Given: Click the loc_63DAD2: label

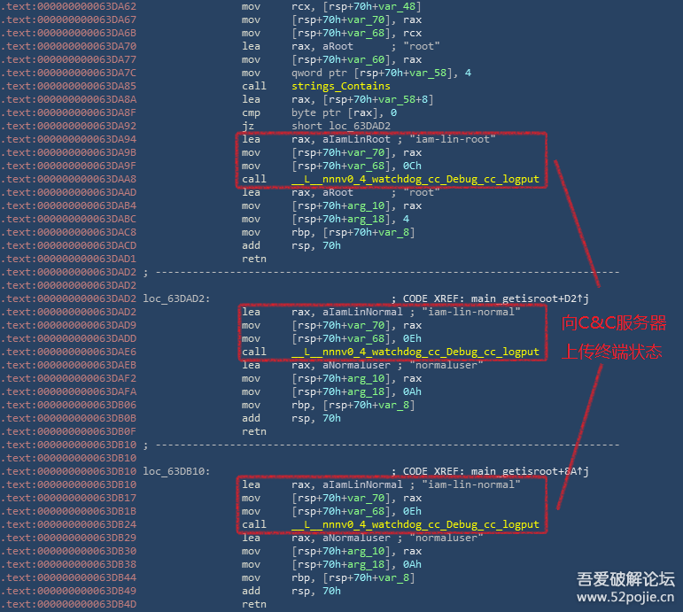Looking at the screenshot, I should 177,298.
